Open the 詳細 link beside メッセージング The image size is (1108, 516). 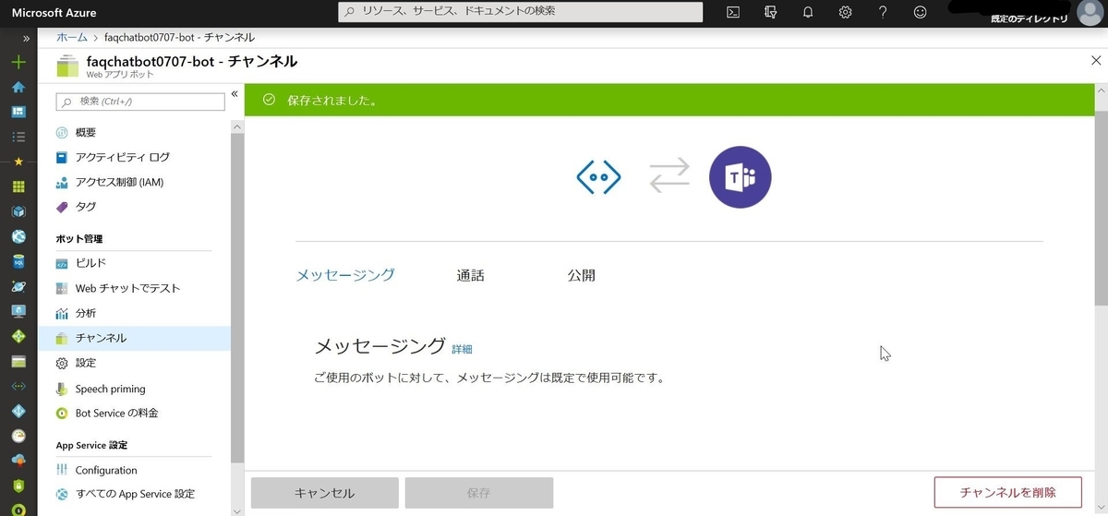(x=462, y=349)
